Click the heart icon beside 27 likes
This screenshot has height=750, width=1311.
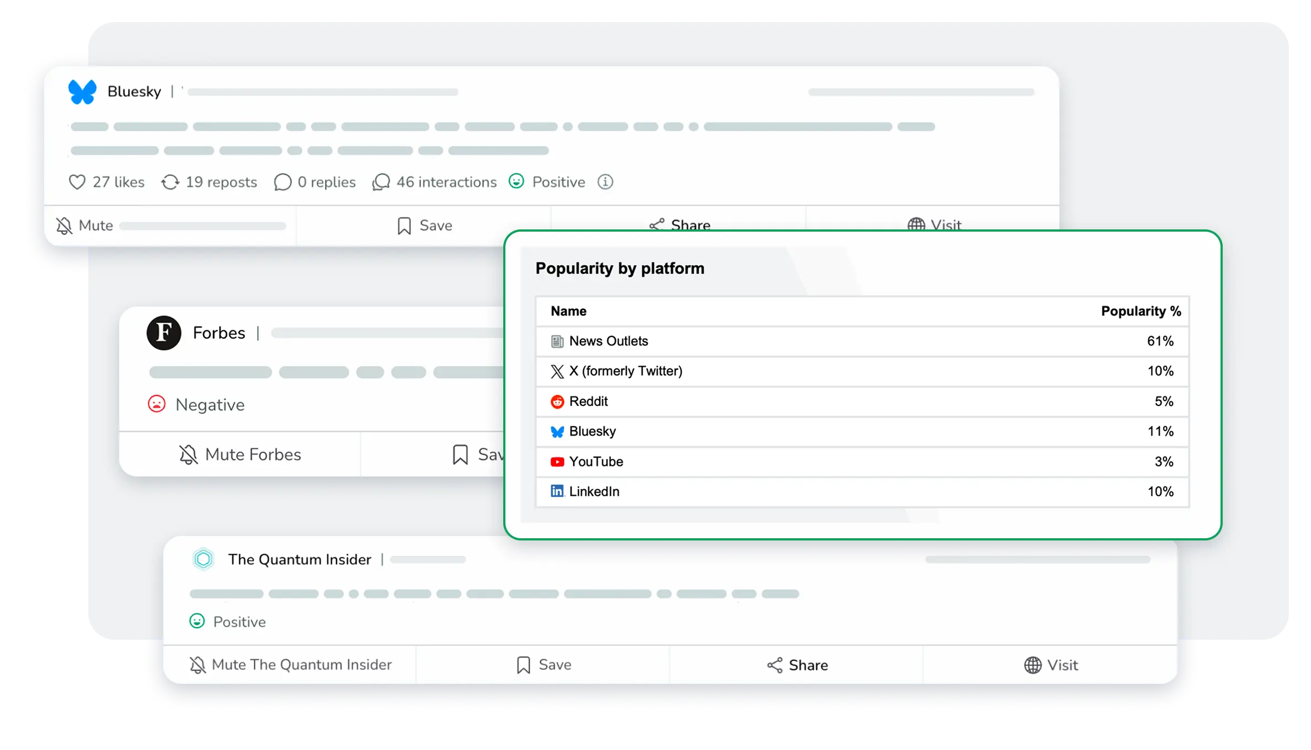pyautogui.click(x=77, y=182)
